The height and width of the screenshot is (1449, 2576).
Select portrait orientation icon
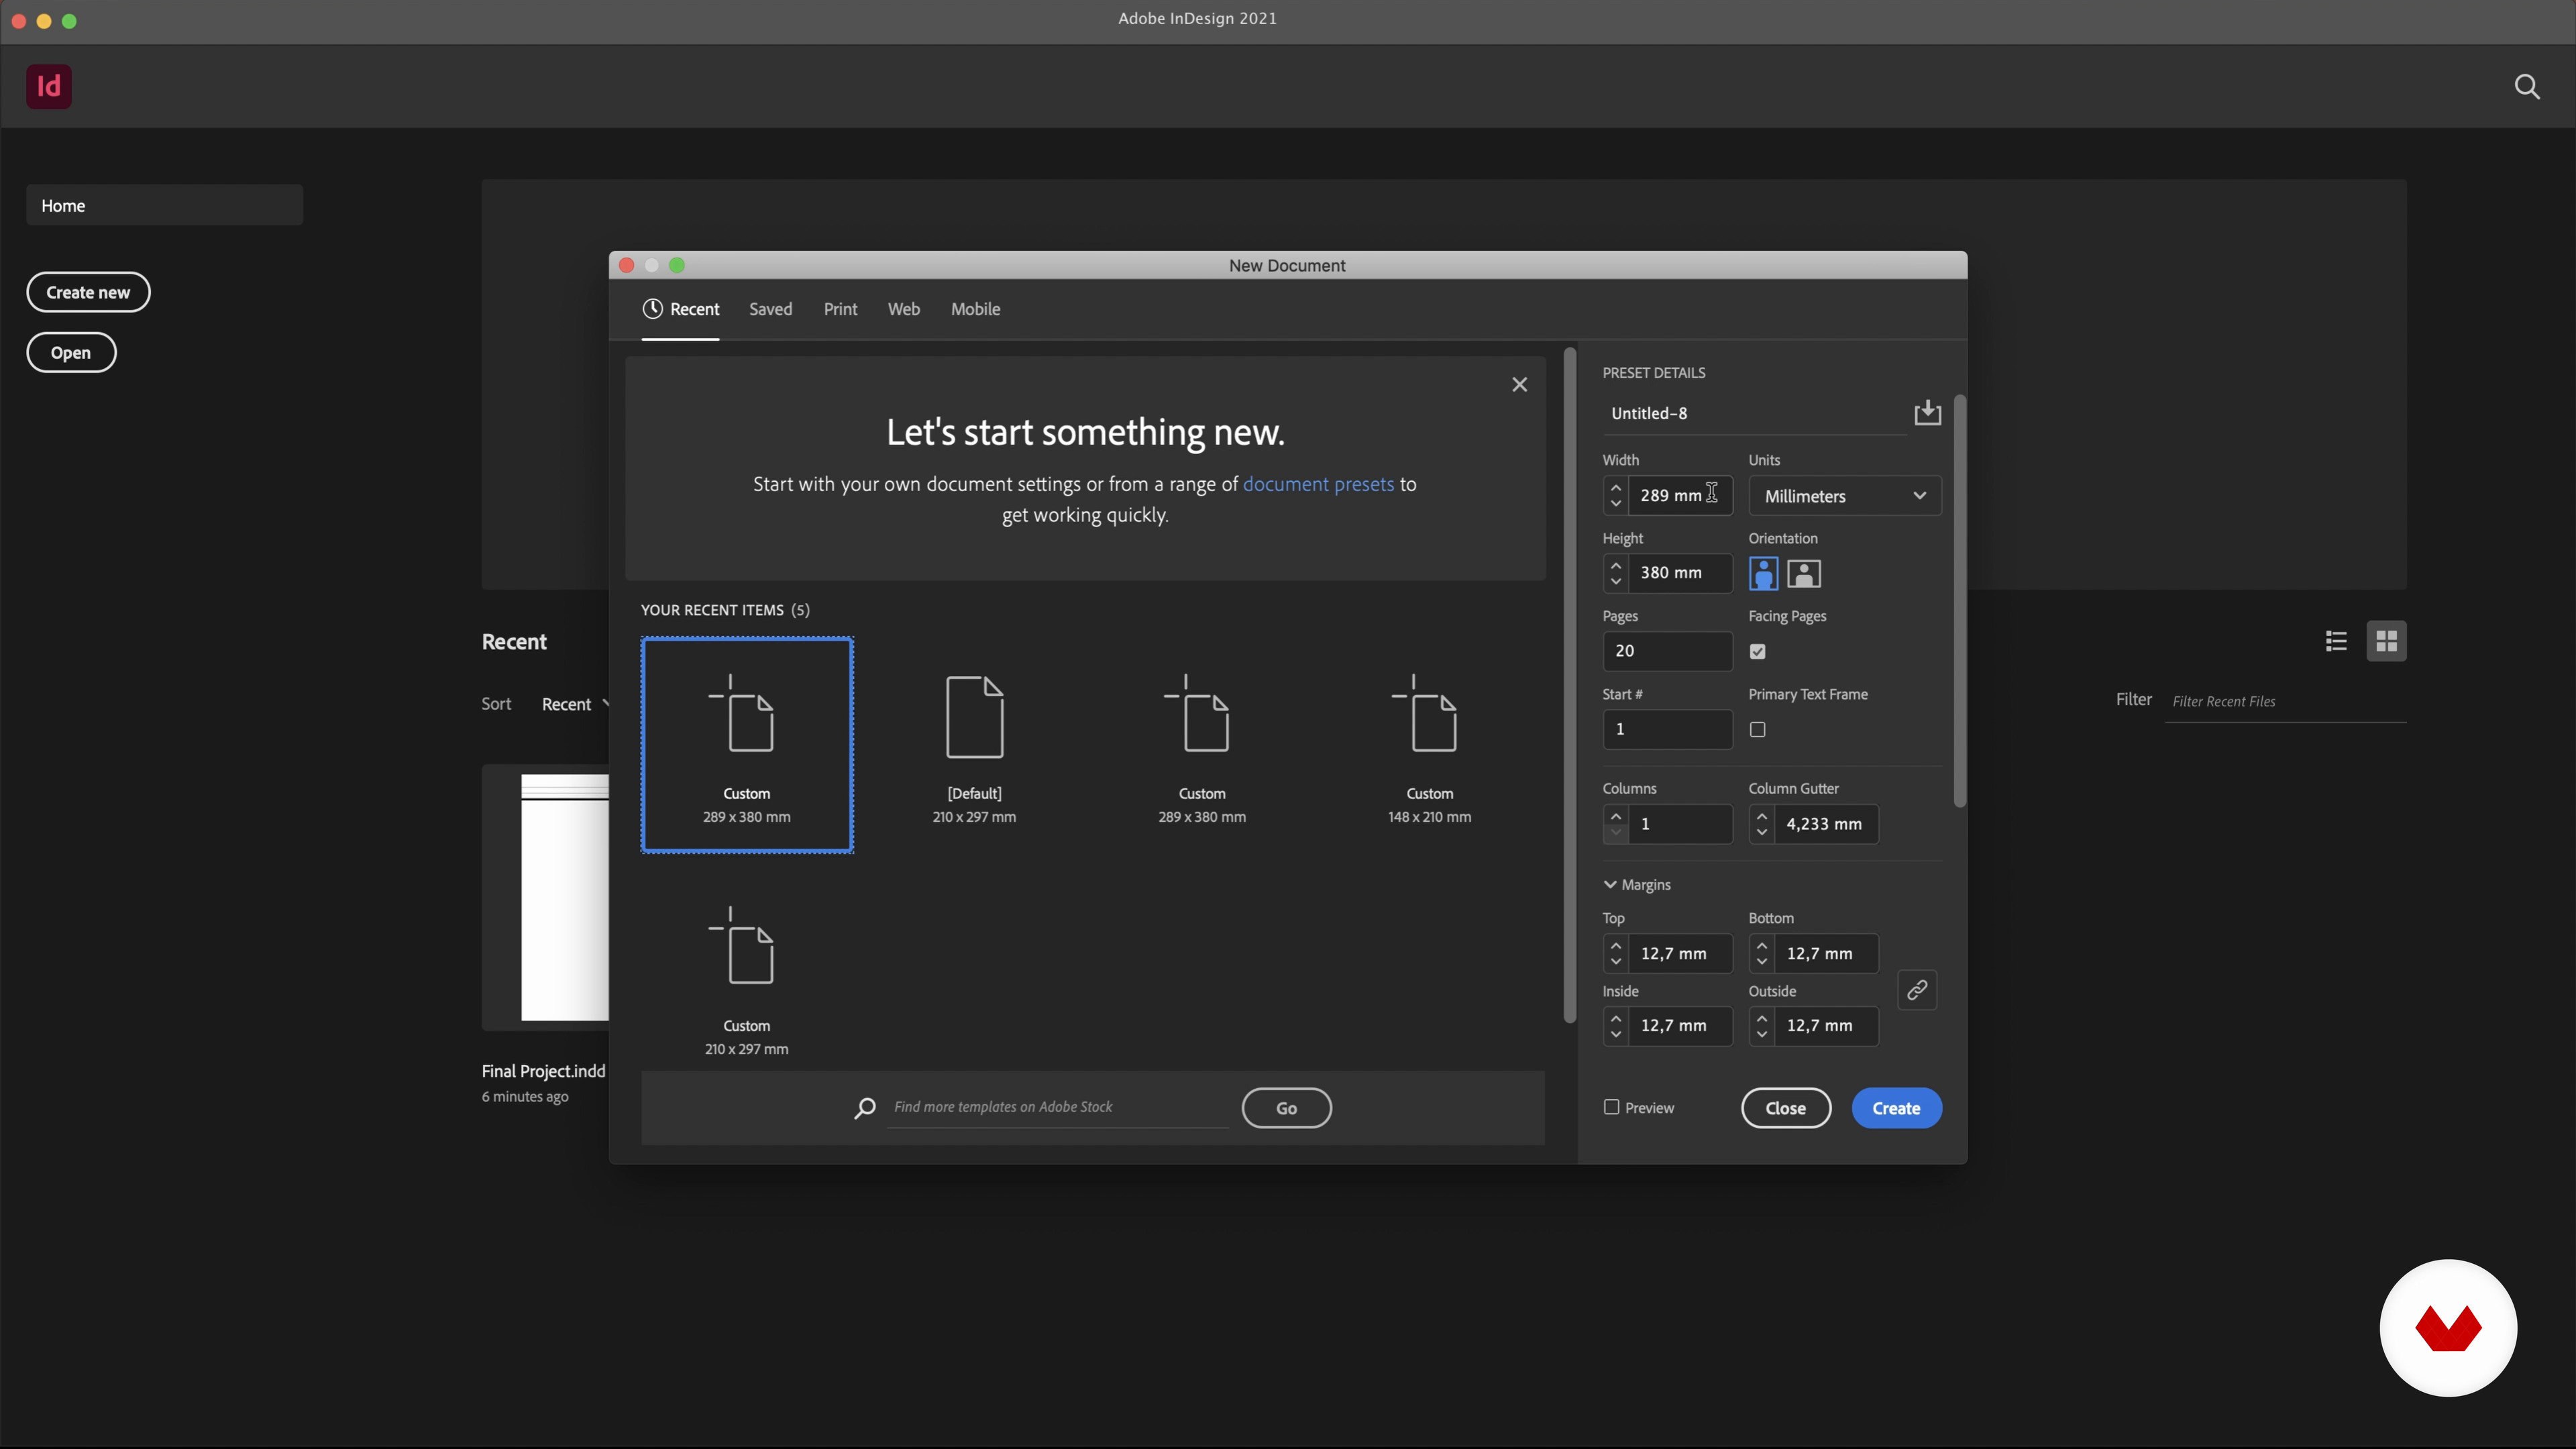[x=1763, y=573]
